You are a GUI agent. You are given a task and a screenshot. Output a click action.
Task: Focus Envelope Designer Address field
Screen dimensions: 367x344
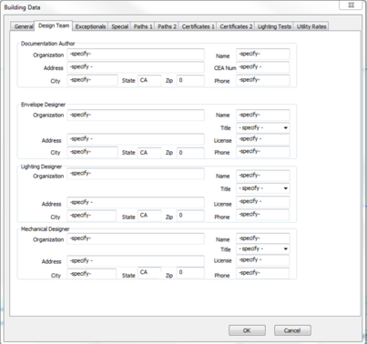coord(136,139)
